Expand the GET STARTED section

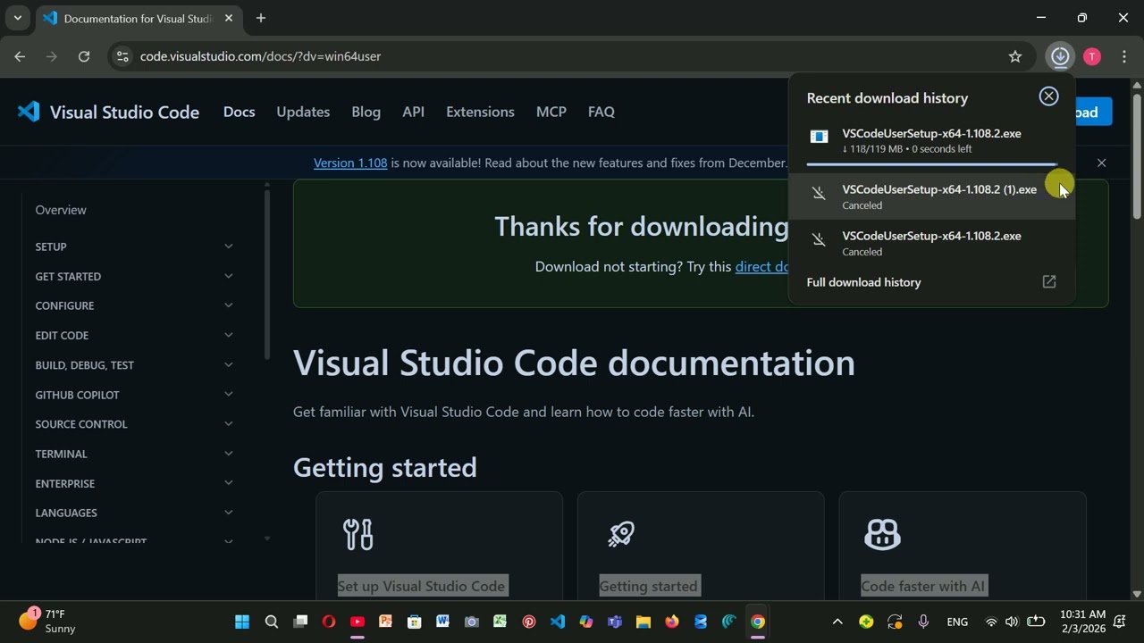[134, 276]
